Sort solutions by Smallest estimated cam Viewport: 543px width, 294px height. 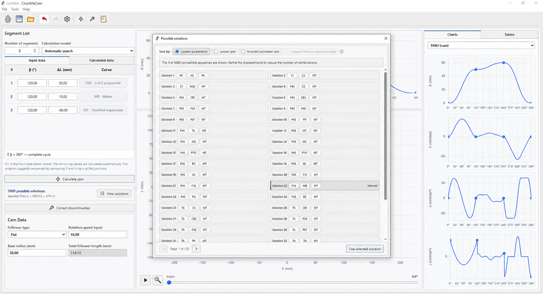tap(260, 52)
